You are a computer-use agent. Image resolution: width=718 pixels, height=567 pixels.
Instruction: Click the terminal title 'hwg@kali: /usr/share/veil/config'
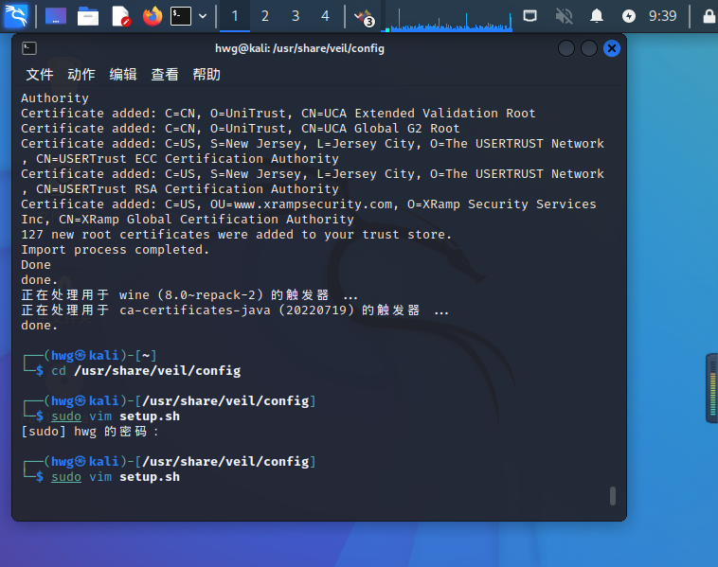click(x=299, y=48)
